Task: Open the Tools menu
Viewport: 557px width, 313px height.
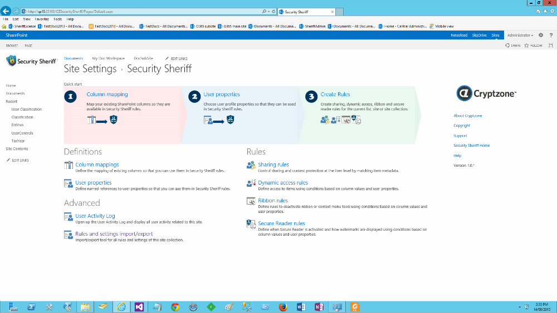Action: pyautogui.click(x=57, y=19)
